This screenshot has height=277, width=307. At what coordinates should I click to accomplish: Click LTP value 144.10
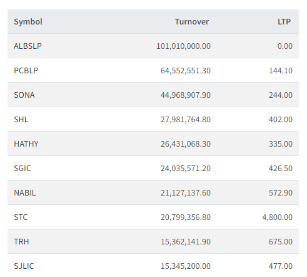pos(281,71)
